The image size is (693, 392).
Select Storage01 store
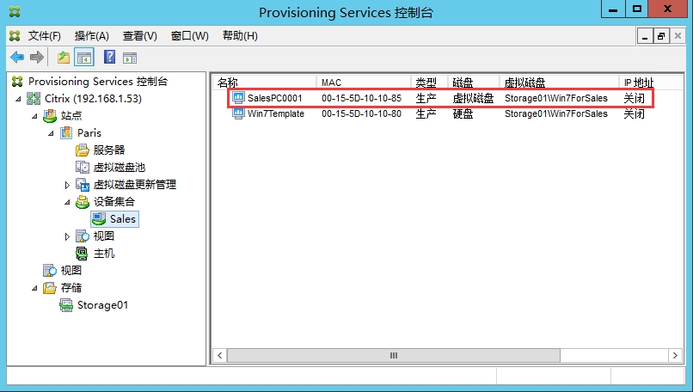102,305
